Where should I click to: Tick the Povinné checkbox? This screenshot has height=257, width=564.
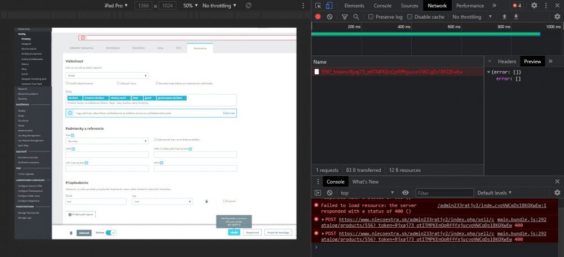click(224, 201)
